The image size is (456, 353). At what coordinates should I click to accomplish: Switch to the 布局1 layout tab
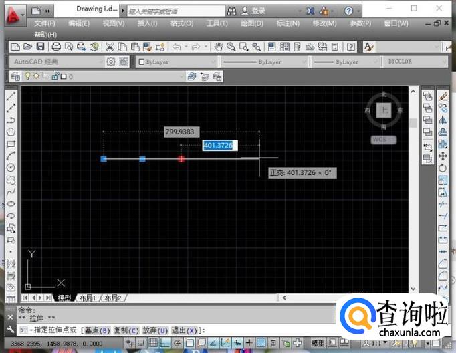point(87,298)
